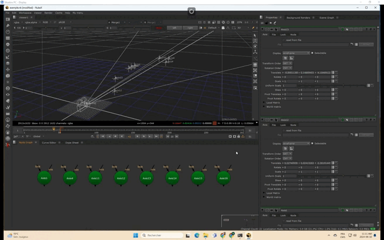Click the Uniform Scale slider in Axis13
The height and width of the screenshot is (240, 384).
[332, 85]
